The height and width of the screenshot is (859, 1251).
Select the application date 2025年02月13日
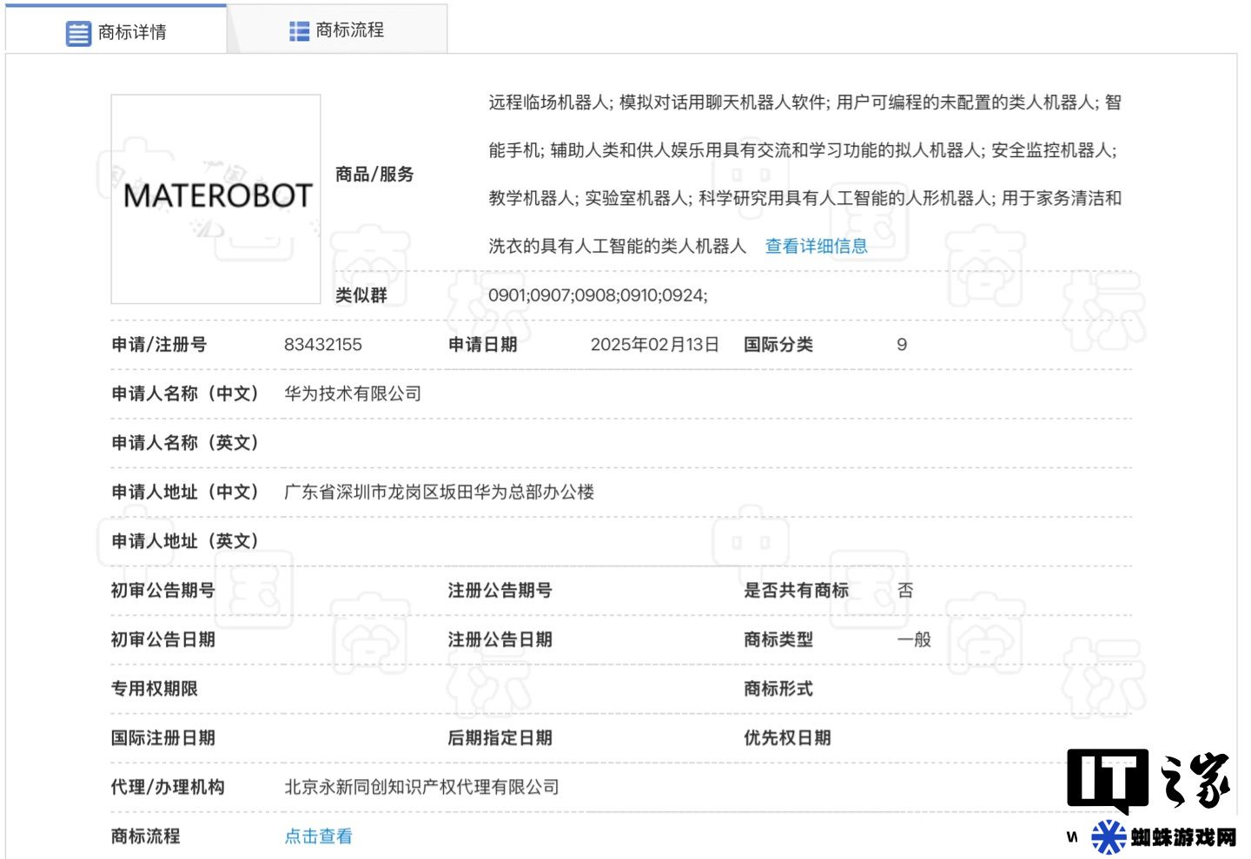[x=655, y=345]
